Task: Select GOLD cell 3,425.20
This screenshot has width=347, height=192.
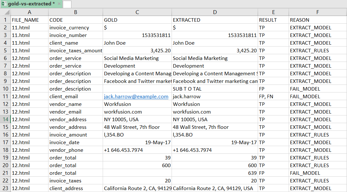Action: (137, 50)
